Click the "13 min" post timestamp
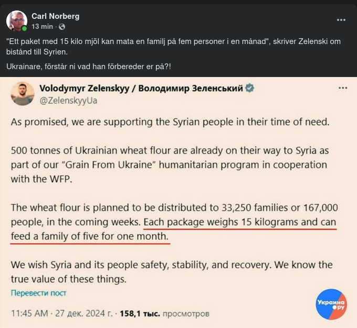Image resolution: width=357 pixels, height=328 pixels. 42,26
